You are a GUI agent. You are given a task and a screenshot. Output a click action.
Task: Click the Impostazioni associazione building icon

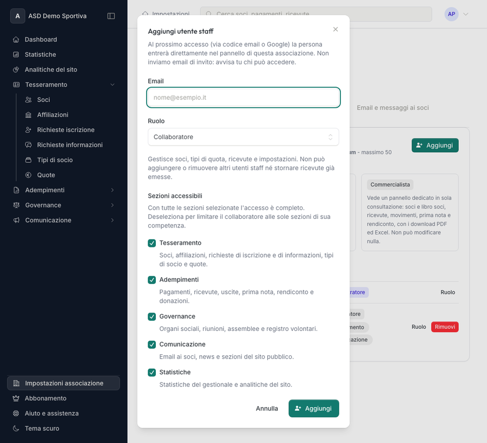(x=16, y=383)
